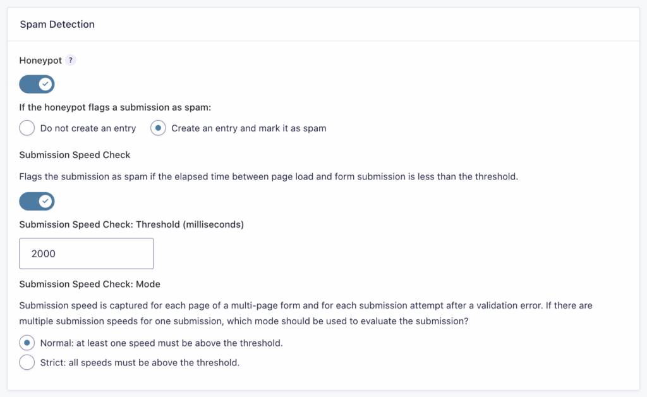This screenshot has height=397, width=647.
Task: Choose 'Create an entry and mark it as spam'
Action: [157, 128]
